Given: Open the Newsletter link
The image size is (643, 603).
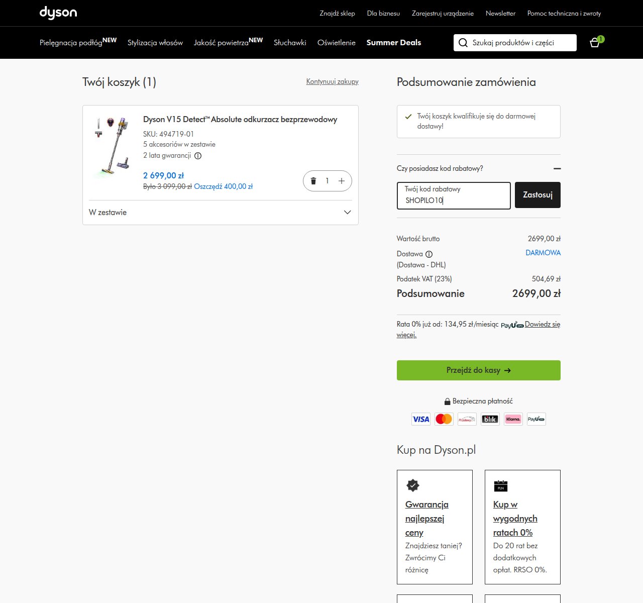Looking at the screenshot, I should tap(500, 14).
